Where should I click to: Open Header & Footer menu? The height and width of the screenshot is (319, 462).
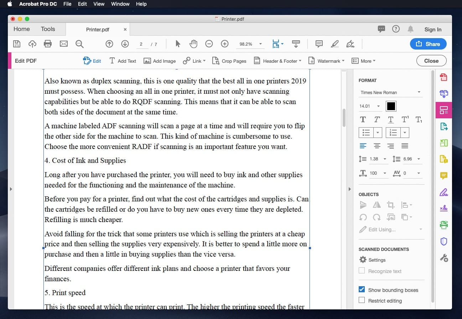(x=277, y=61)
